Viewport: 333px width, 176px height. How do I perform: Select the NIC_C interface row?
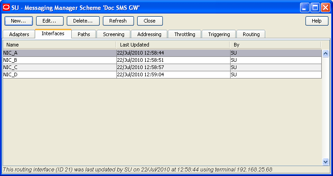click(162, 68)
